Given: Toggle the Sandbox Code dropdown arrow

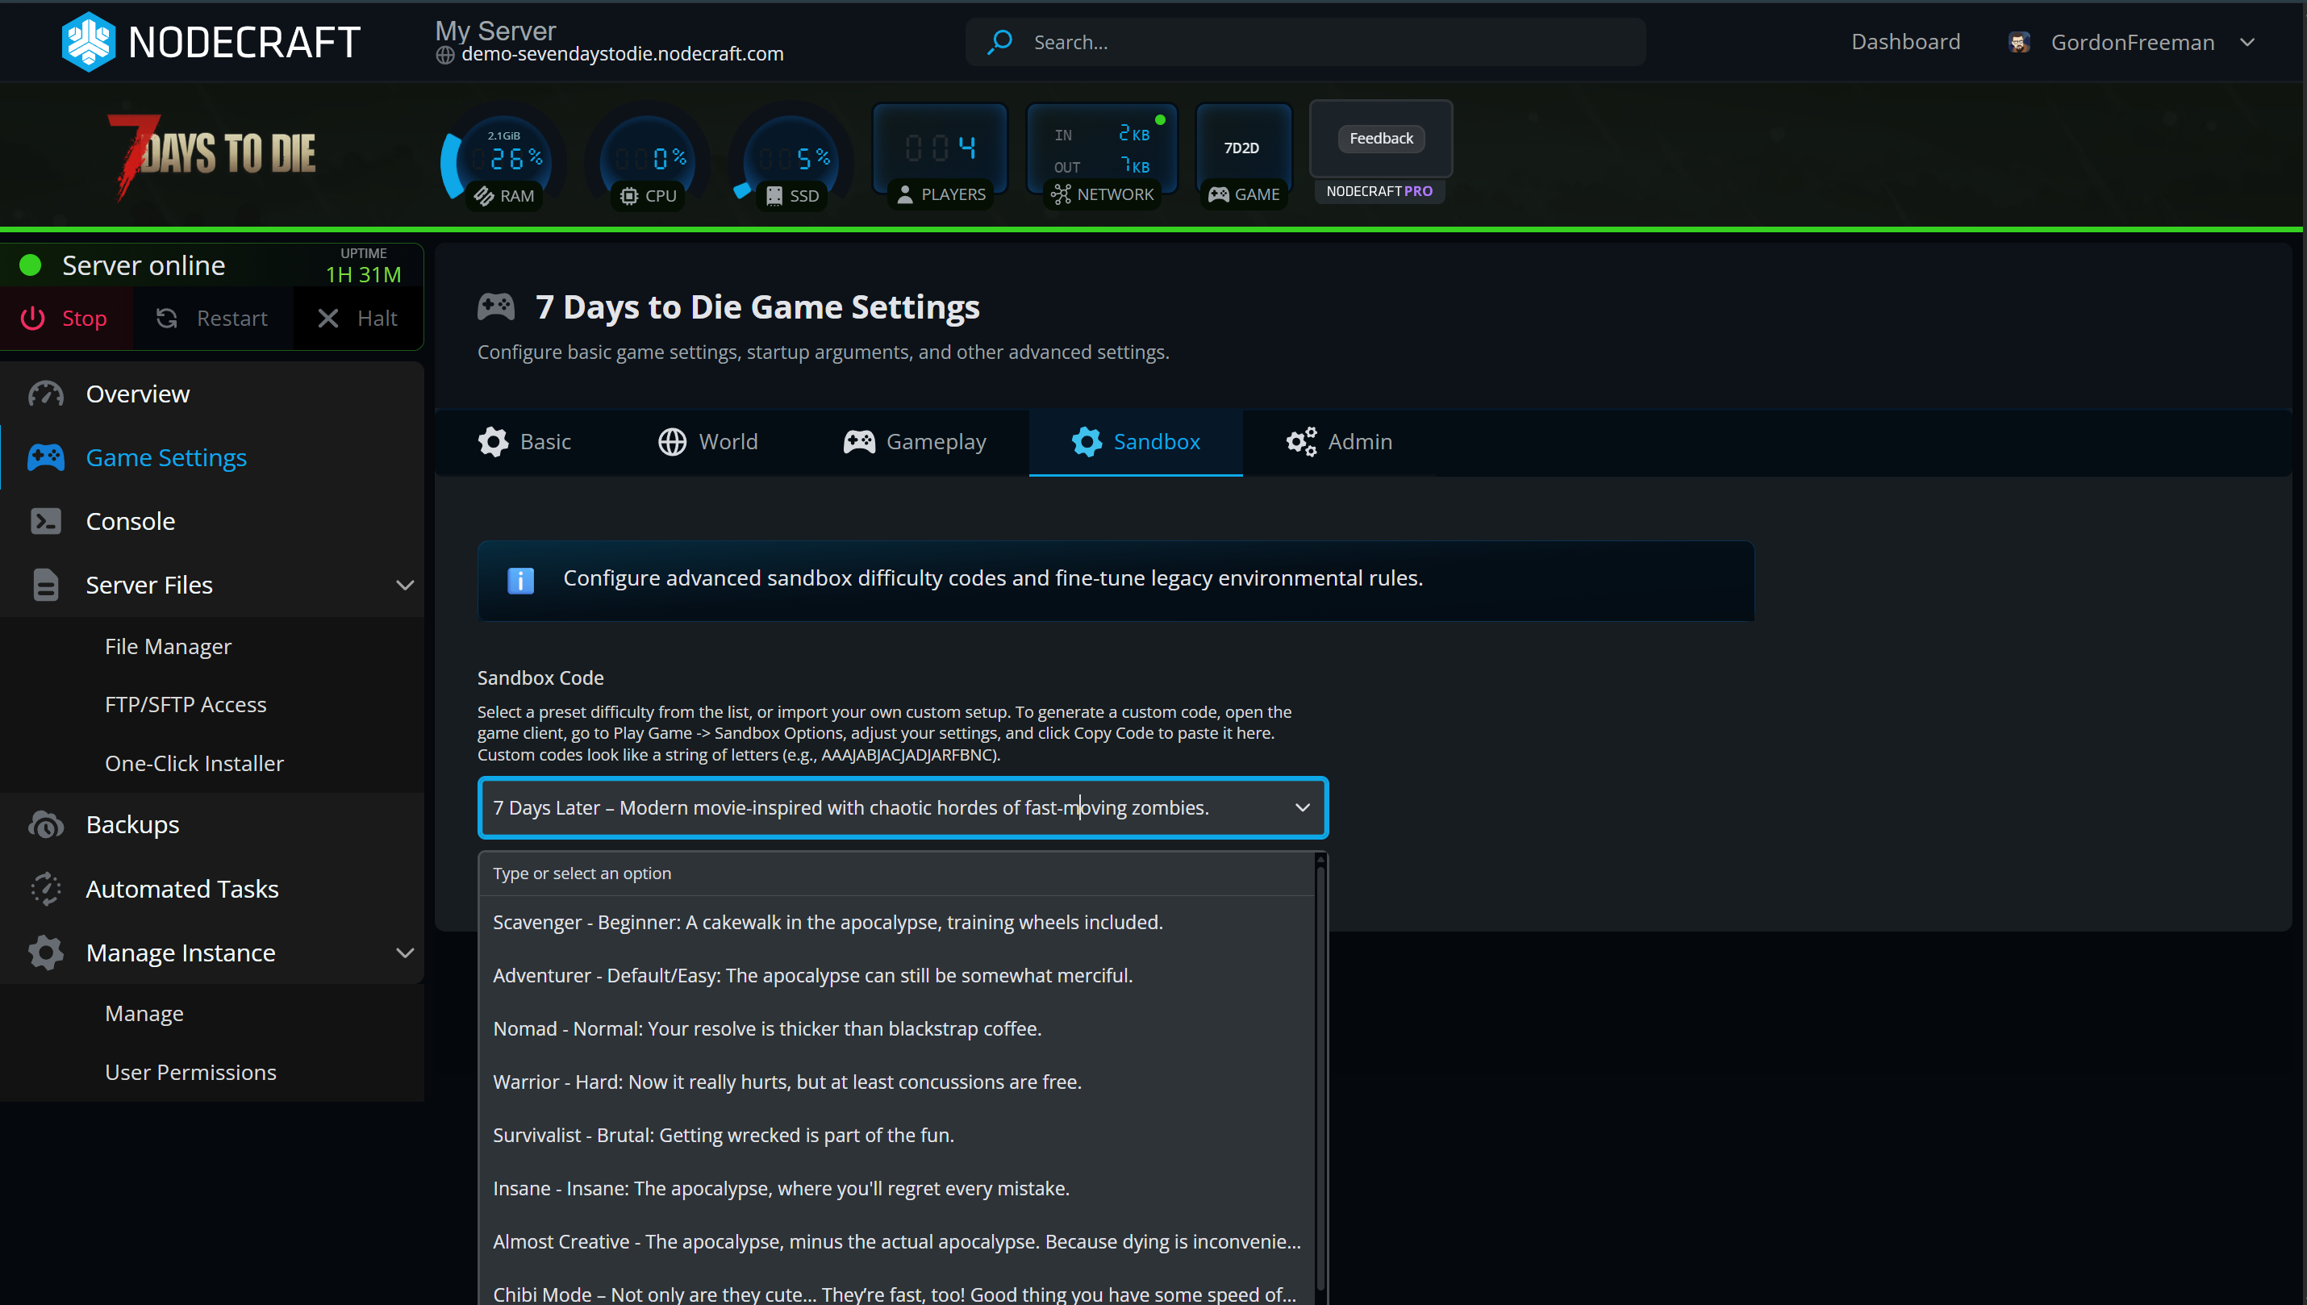Looking at the screenshot, I should tap(1302, 807).
